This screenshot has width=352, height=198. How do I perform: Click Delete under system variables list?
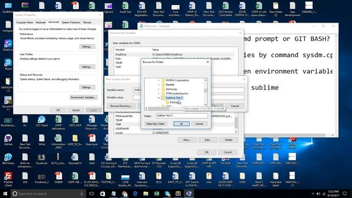coord(229,140)
